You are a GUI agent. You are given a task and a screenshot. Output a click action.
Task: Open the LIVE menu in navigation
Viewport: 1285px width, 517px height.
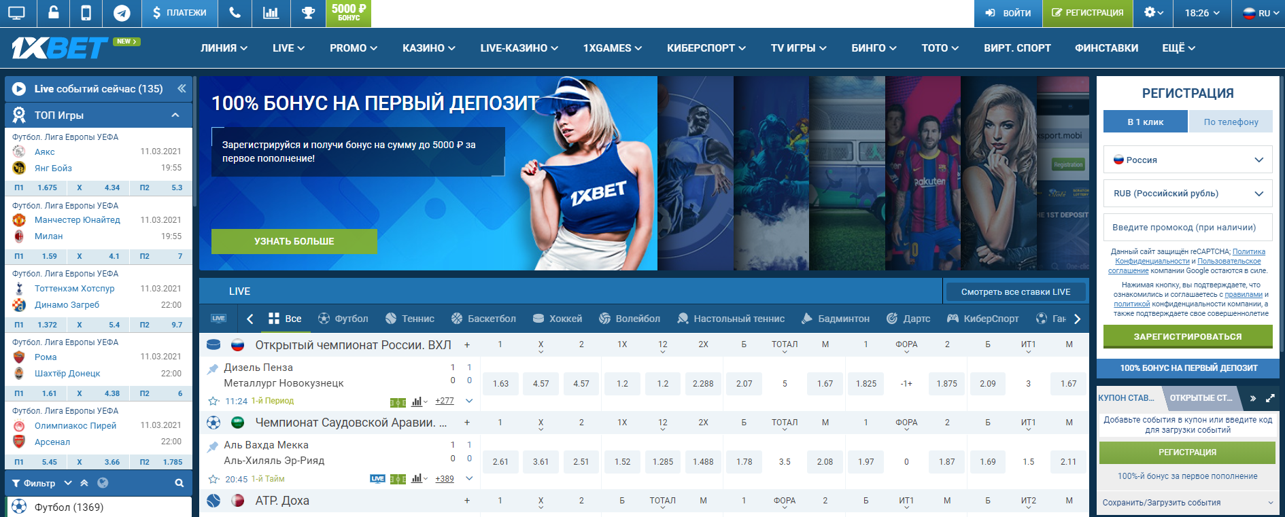[x=288, y=48]
